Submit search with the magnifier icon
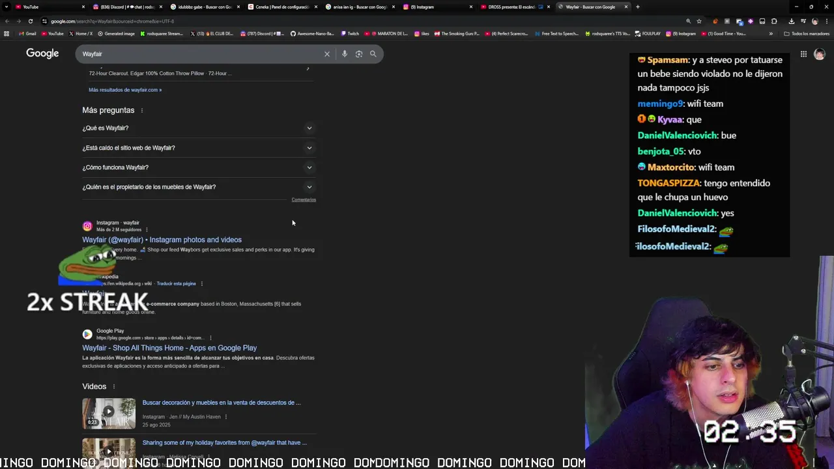Viewport: 834px width, 469px height. [x=373, y=54]
